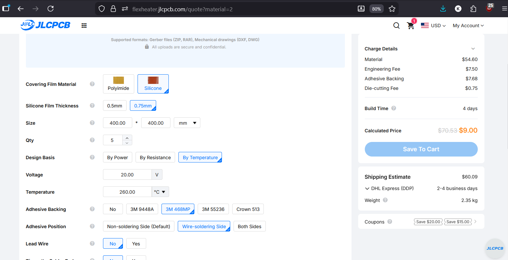Open the size unit mm dropdown
508x260 pixels.
(x=187, y=123)
